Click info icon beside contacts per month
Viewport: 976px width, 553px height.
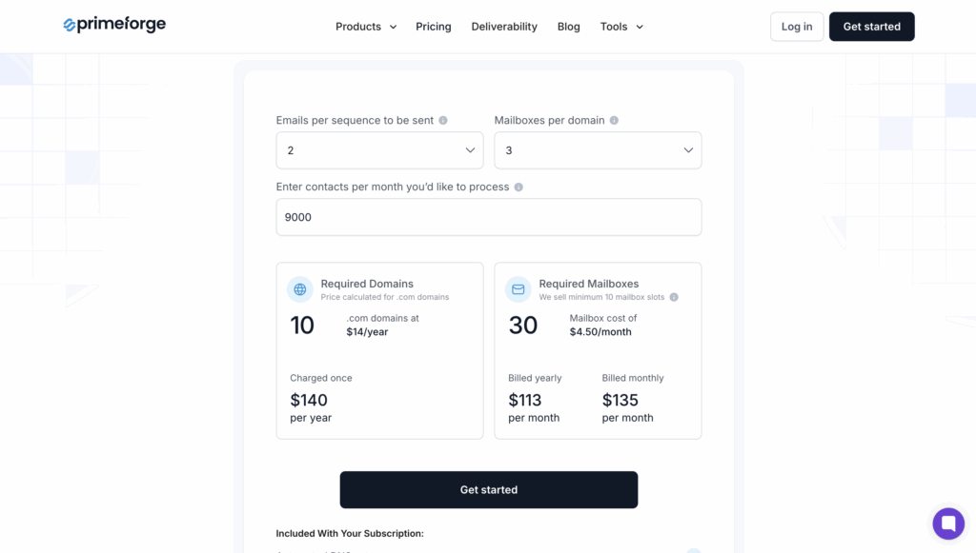pyautogui.click(x=518, y=188)
